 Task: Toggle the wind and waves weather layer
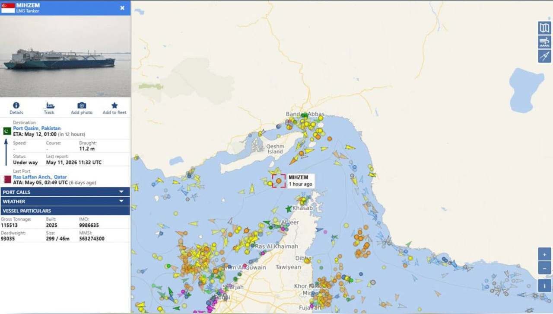pos(544,42)
